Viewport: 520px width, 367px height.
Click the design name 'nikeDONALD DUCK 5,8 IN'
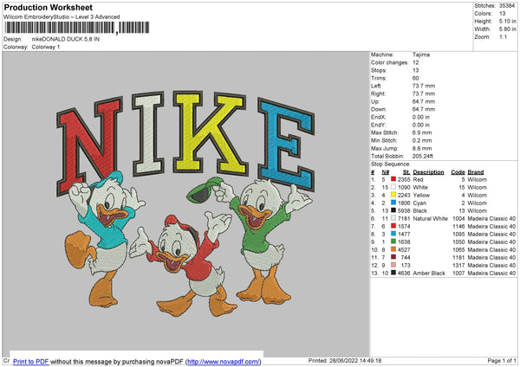point(66,39)
